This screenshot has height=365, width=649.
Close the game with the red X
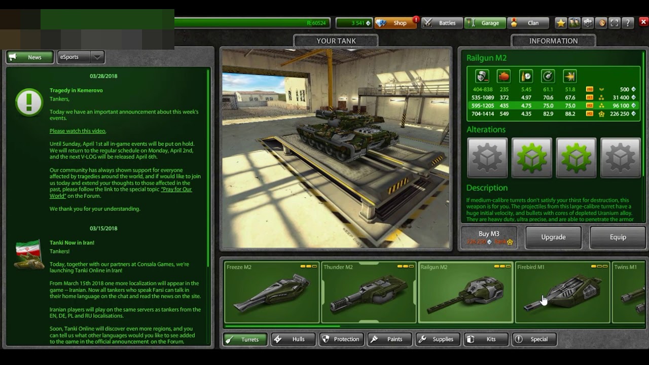coord(643,22)
